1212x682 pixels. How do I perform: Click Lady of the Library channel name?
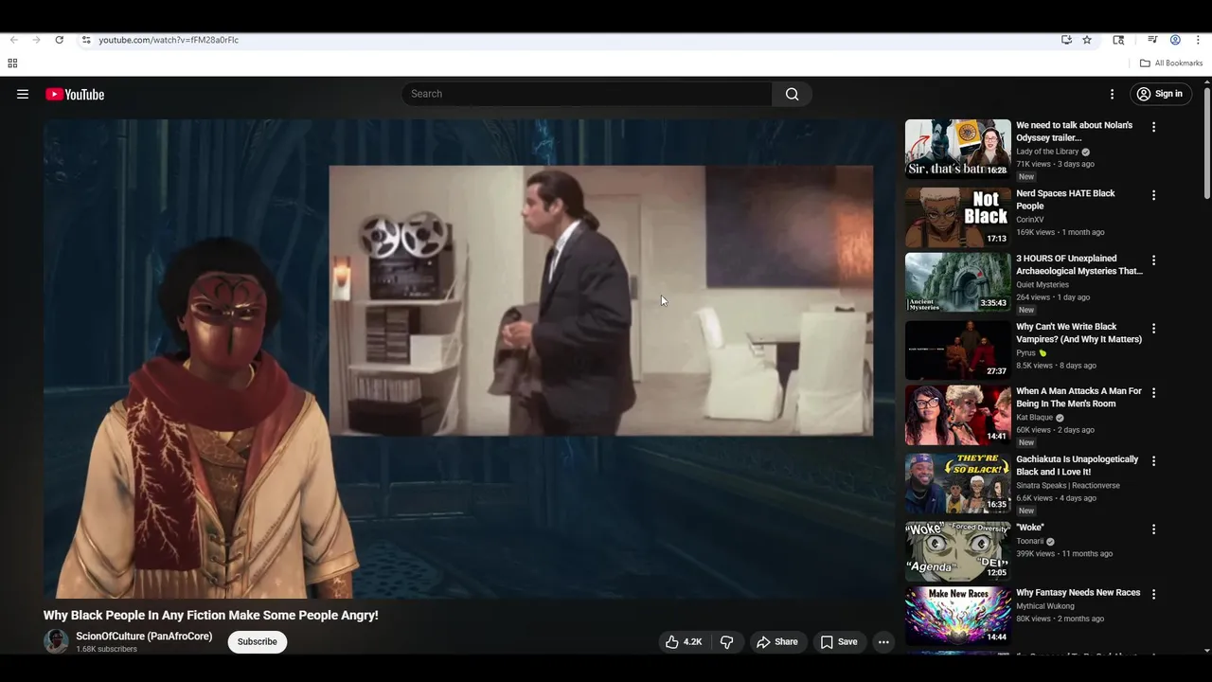[x=1047, y=152]
